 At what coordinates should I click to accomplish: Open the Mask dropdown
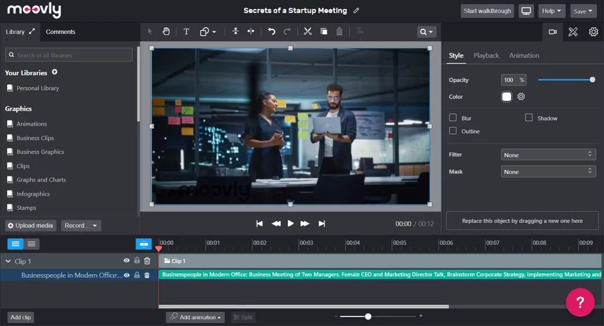click(548, 172)
